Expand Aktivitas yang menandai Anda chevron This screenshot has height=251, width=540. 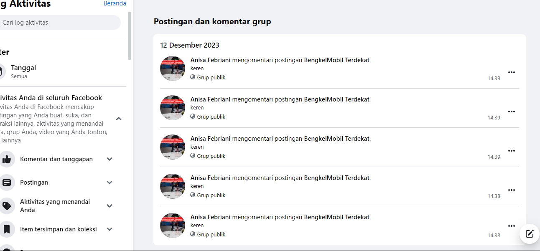point(110,205)
